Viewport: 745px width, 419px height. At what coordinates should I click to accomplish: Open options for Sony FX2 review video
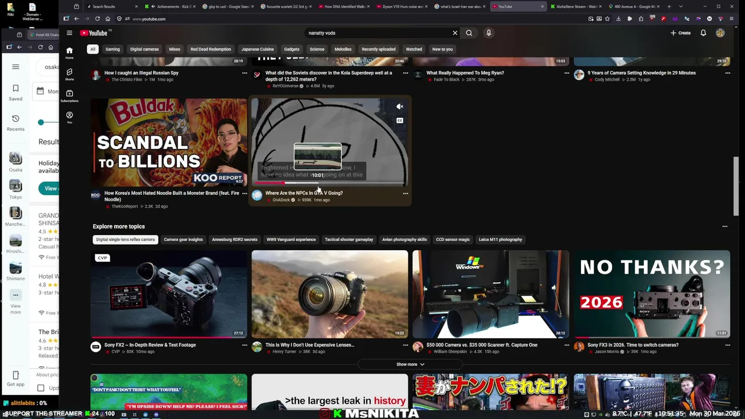click(x=244, y=345)
